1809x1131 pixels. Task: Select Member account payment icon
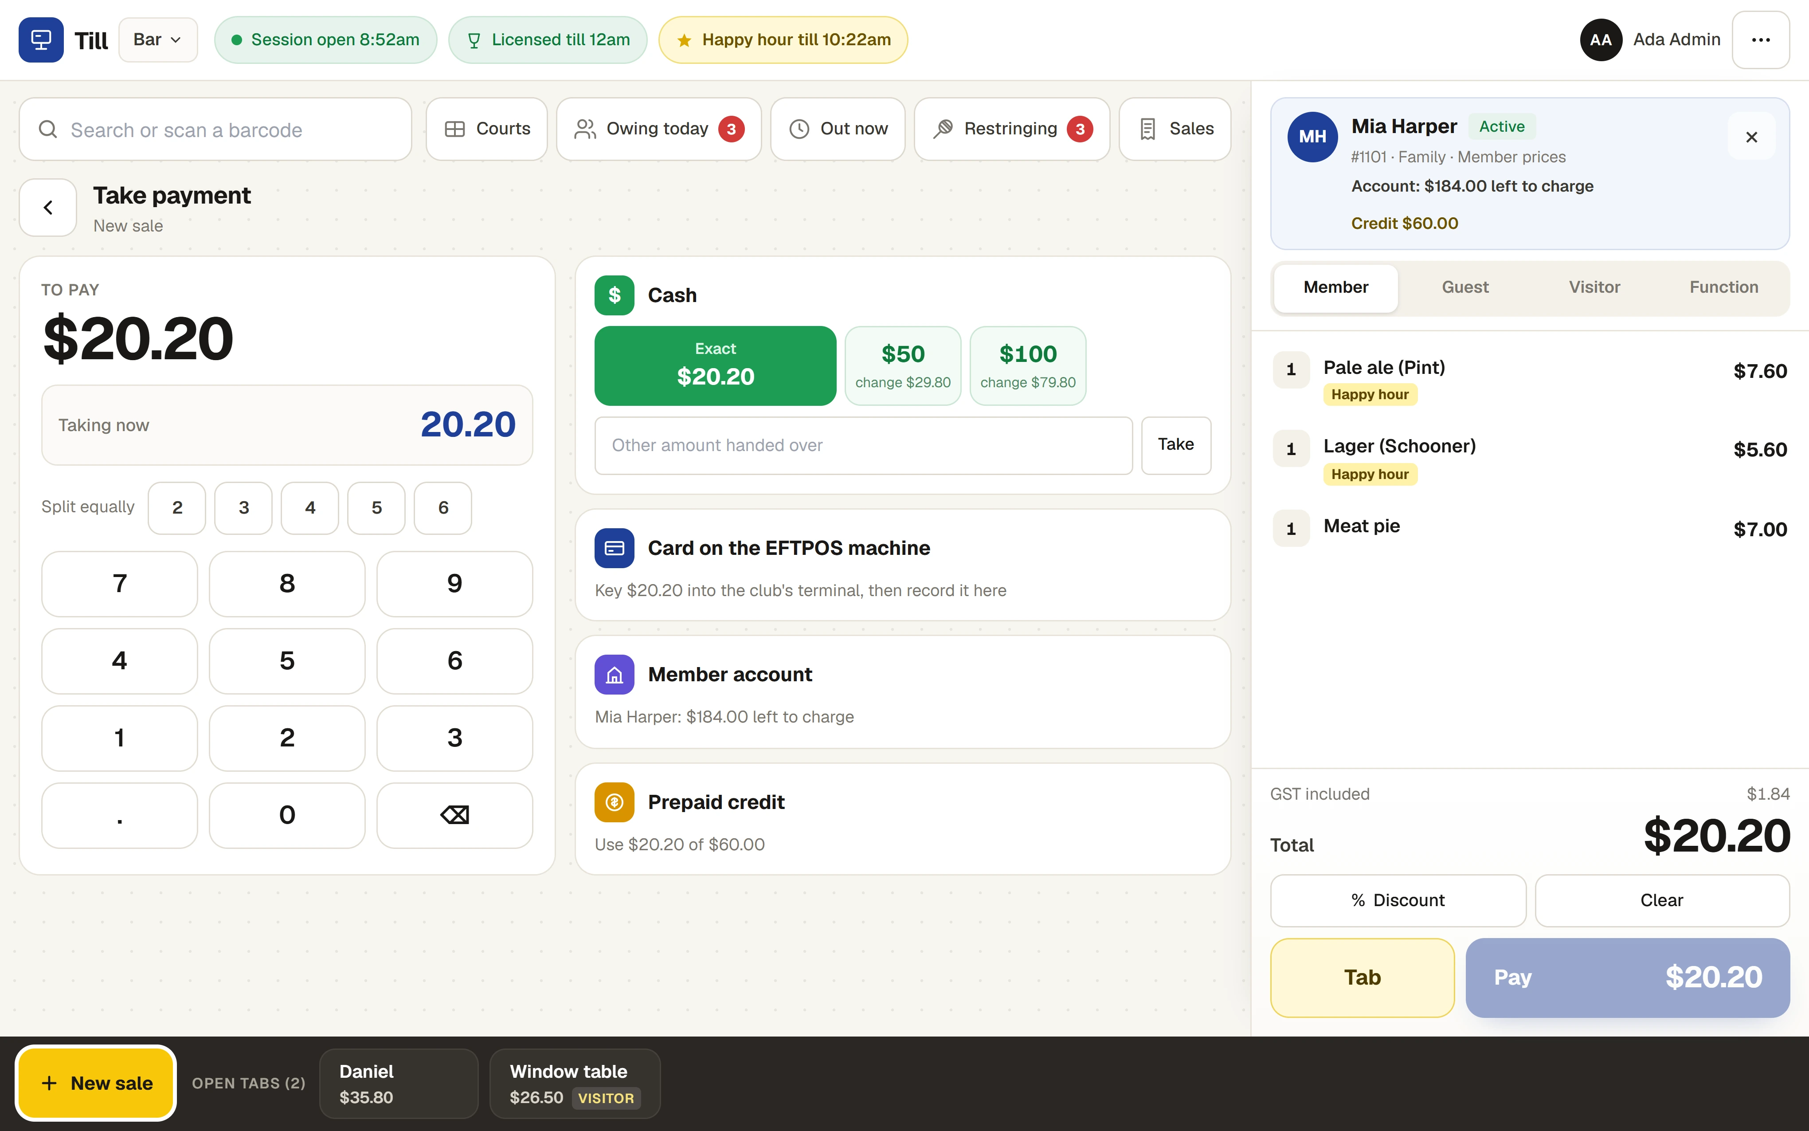(615, 675)
